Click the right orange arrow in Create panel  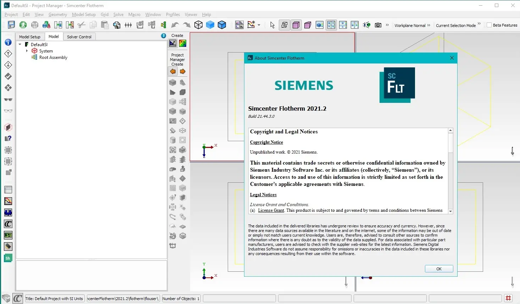[183, 71]
